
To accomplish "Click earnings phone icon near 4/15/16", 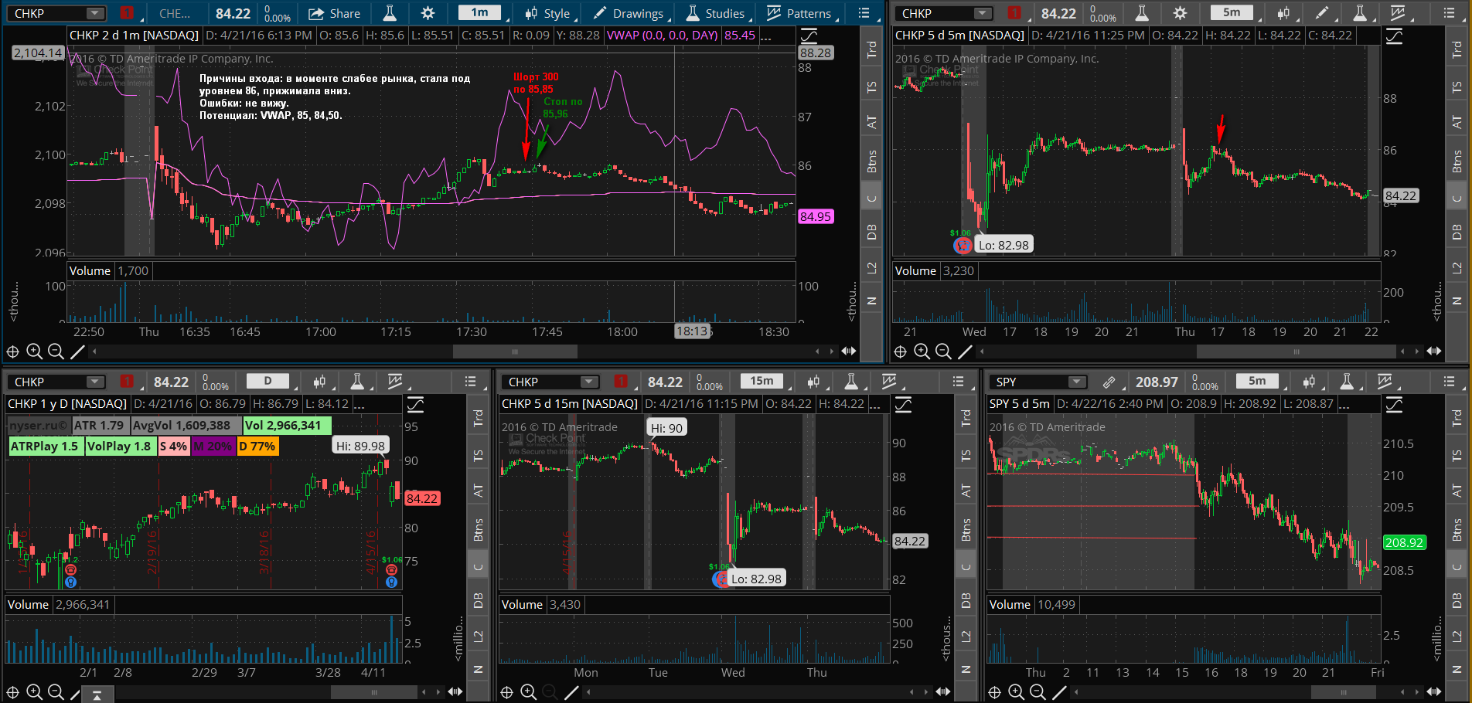I will pyautogui.click(x=391, y=570).
